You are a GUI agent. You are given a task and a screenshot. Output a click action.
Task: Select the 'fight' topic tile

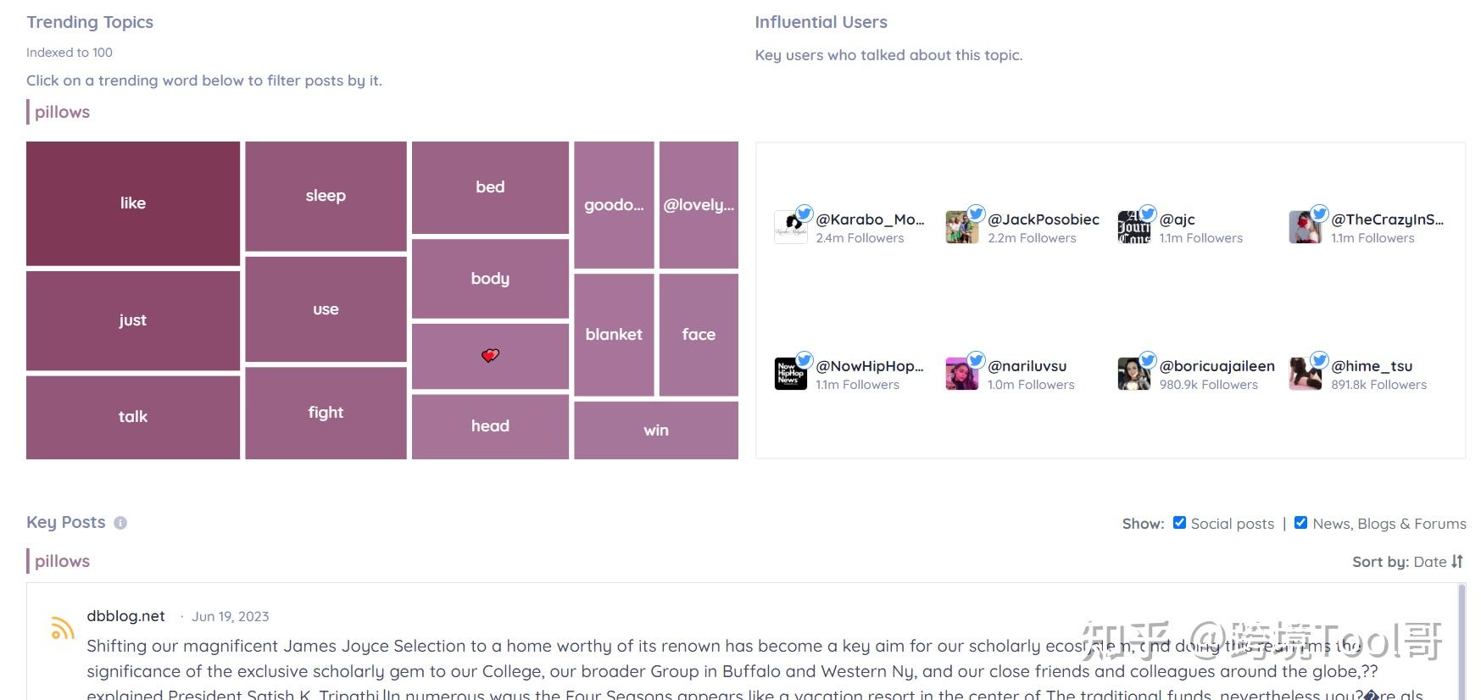tap(326, 413)
